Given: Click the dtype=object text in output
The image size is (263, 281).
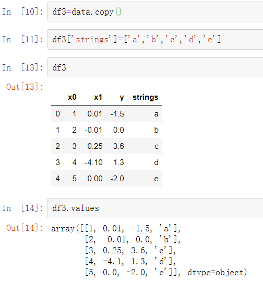Looking at the screenshot, I should pos(217,273).
